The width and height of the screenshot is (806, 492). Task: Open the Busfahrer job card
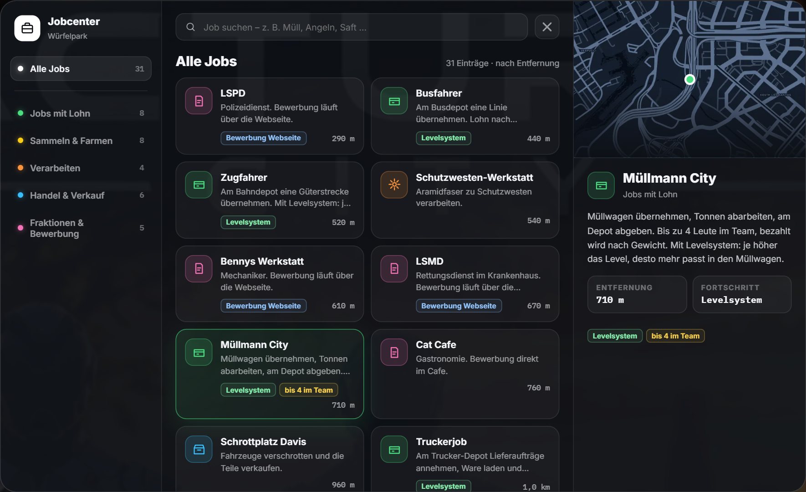[x=465, y=116]
